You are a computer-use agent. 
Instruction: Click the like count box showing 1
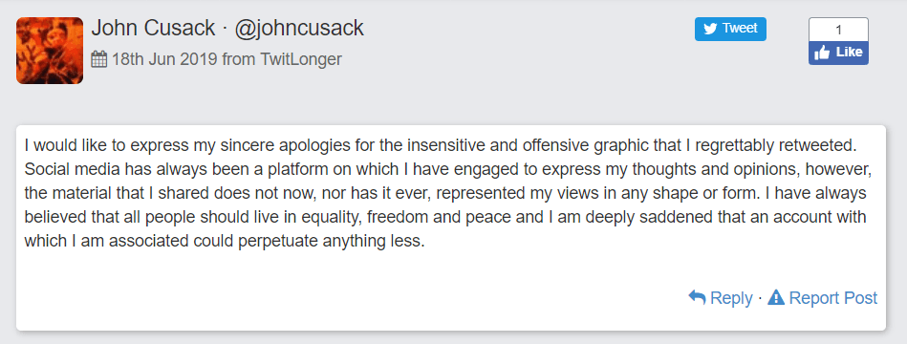(x=838, y=30)
